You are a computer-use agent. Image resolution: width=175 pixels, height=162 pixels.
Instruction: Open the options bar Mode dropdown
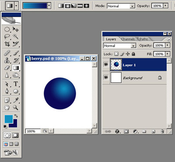coord(133,6)
